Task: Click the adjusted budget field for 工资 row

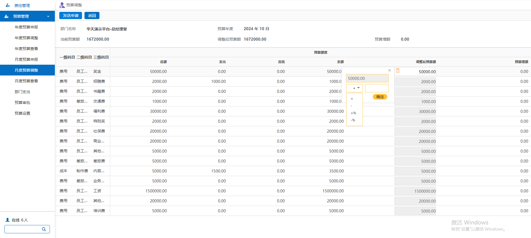Action: (415, 191)
